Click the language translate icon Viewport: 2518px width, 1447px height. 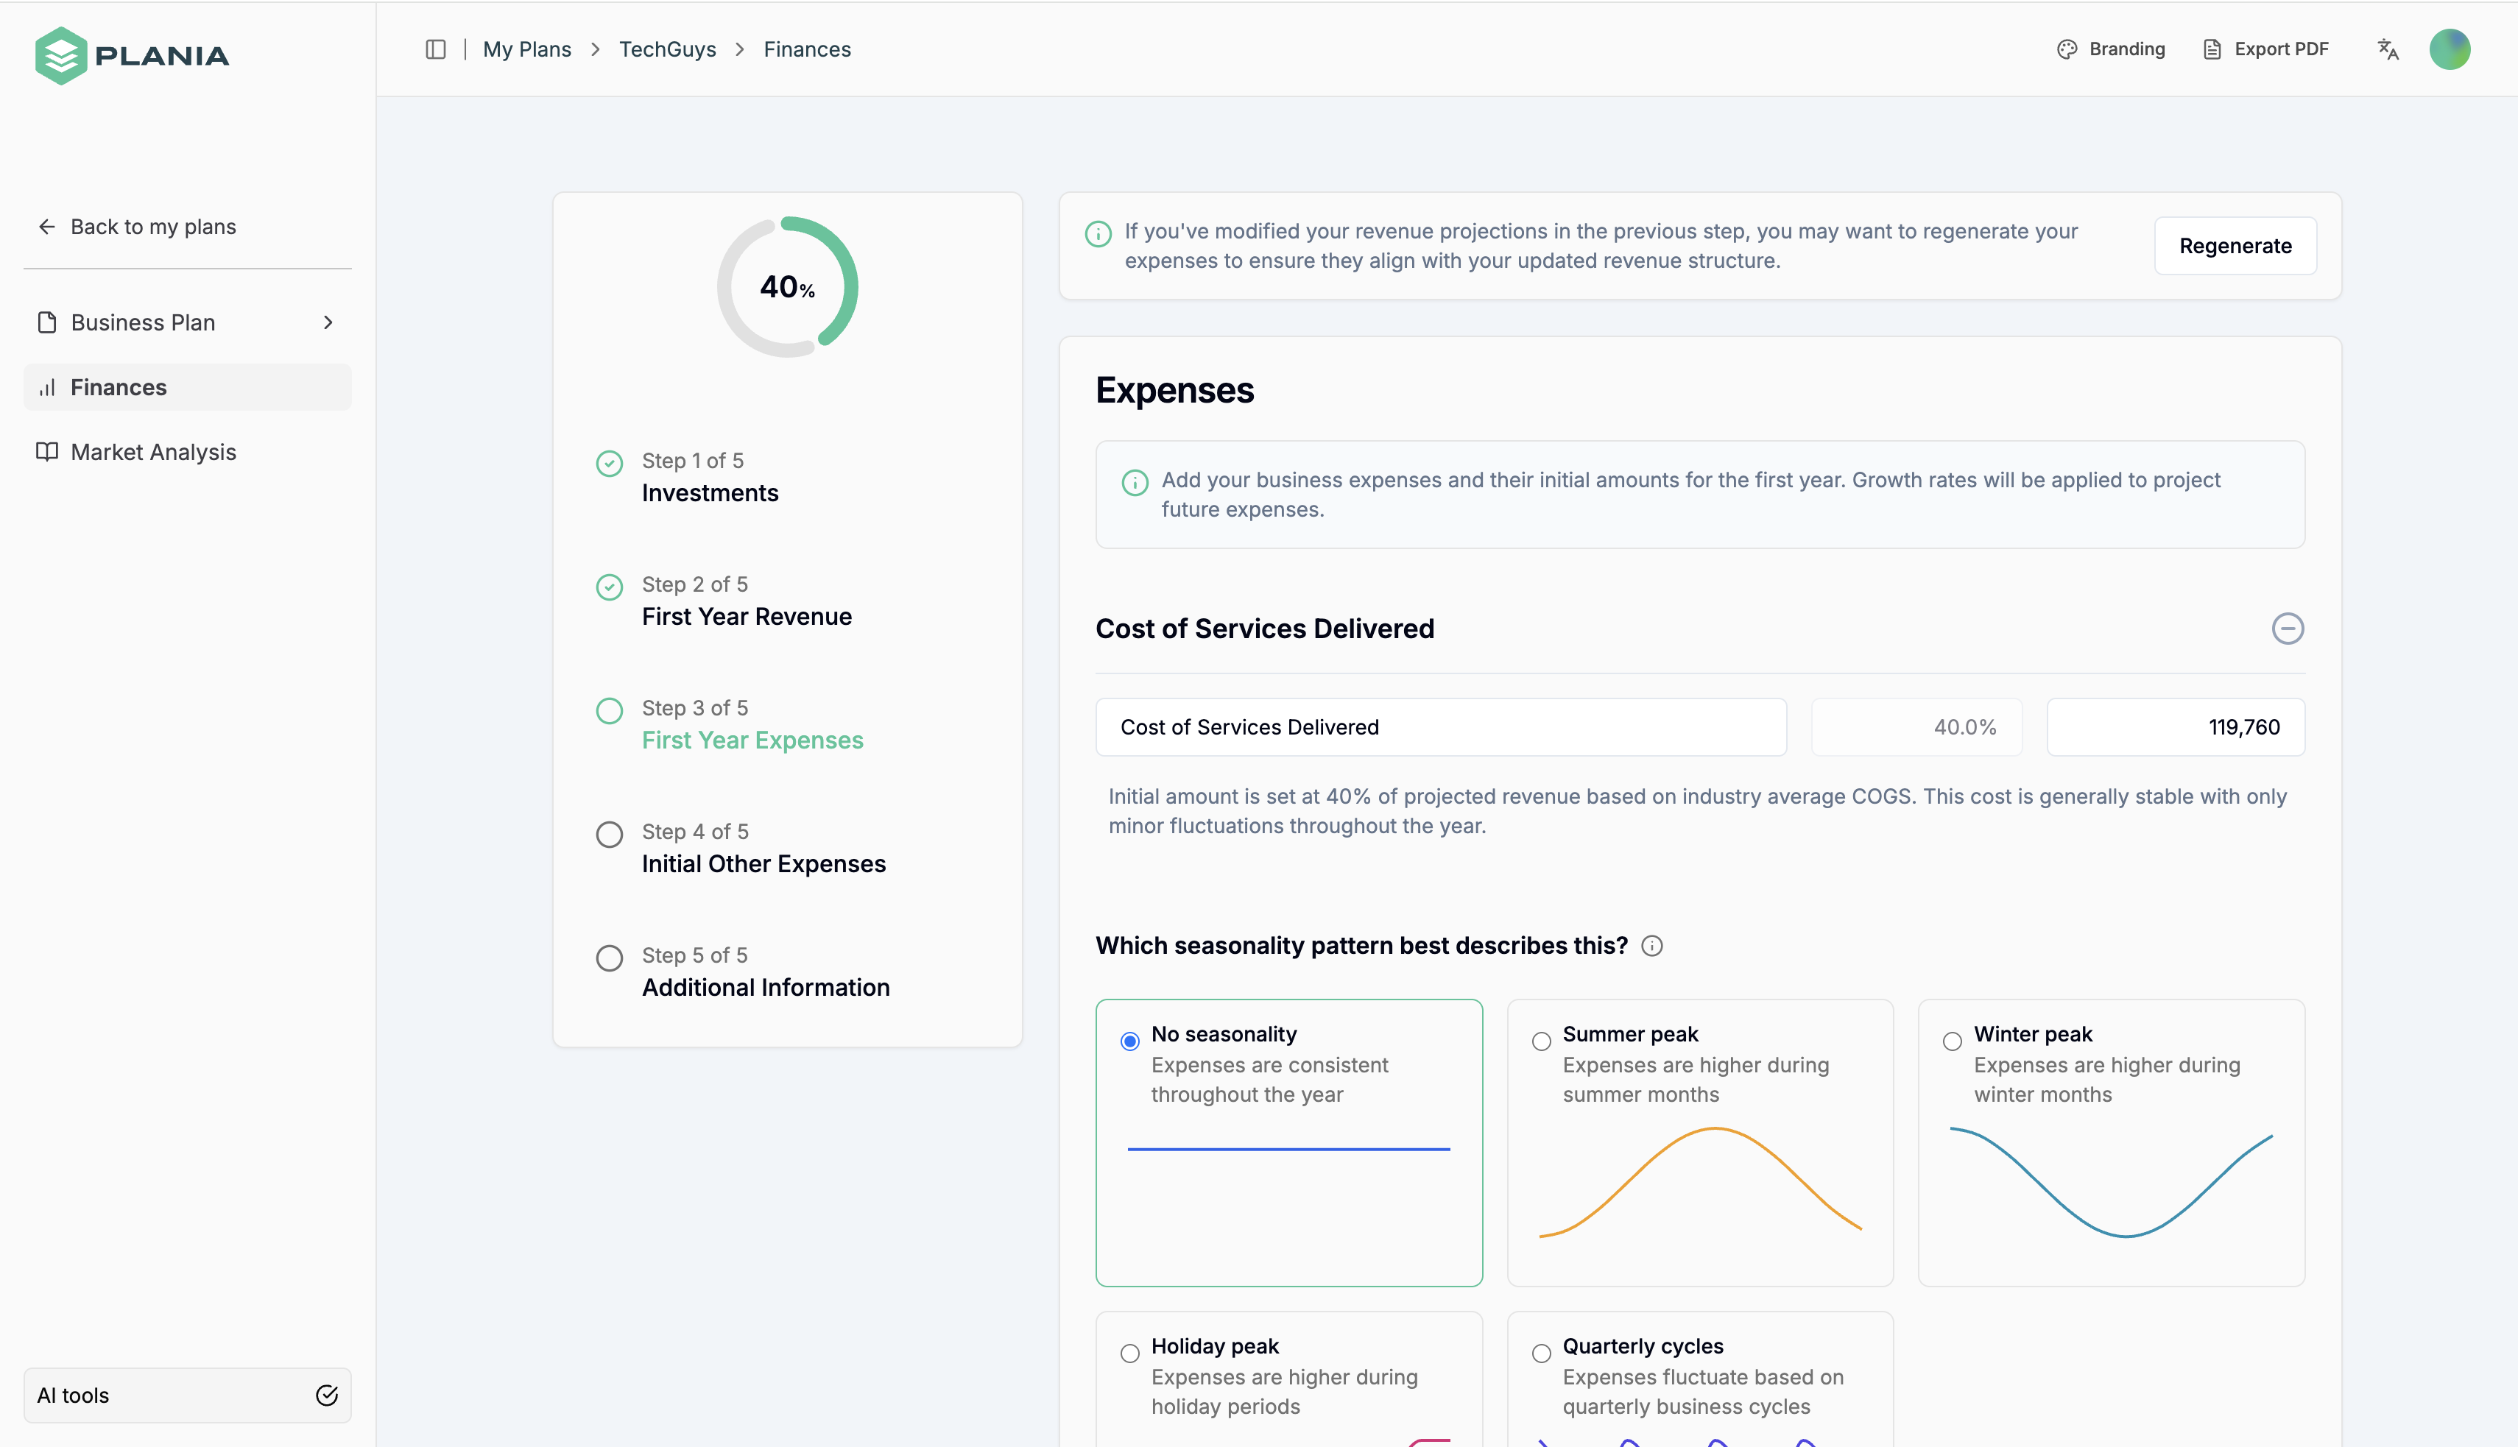(x=2388, y=49)
